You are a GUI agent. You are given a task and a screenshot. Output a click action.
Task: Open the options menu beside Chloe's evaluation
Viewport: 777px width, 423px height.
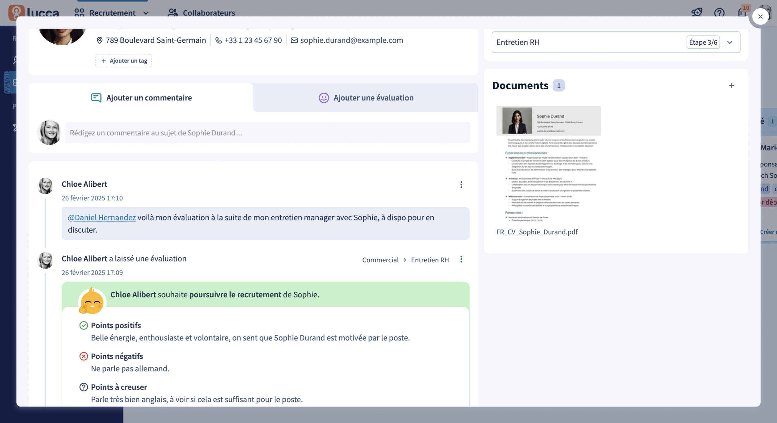coord(461,259)
